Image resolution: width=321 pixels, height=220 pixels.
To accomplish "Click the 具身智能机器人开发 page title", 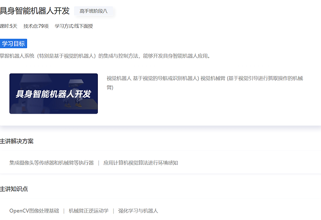I will [x=35, y=11].
